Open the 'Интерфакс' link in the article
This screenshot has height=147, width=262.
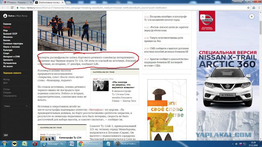96,110
